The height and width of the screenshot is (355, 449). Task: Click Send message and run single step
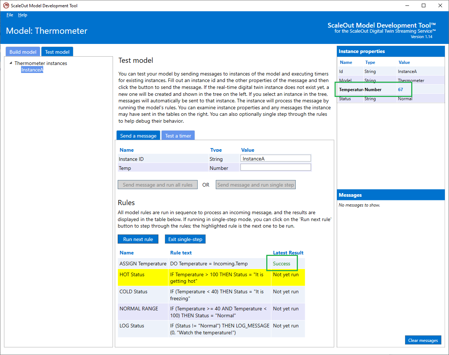pyautogui.click(x=256, y=185)
